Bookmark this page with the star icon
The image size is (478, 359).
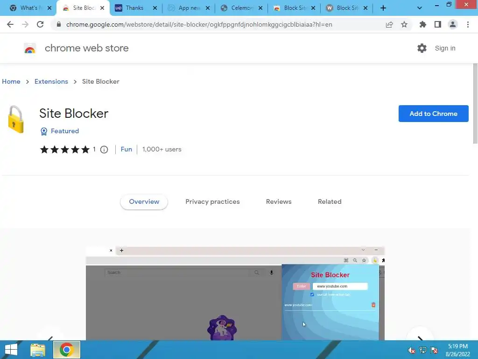click(x=404, y=24)
